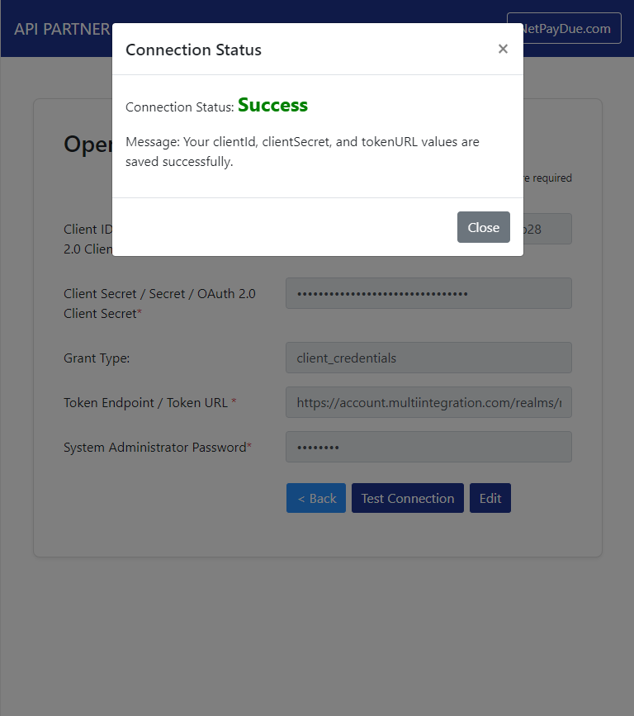
Task: Click the Connection Status dialog title
Action: 193,50
